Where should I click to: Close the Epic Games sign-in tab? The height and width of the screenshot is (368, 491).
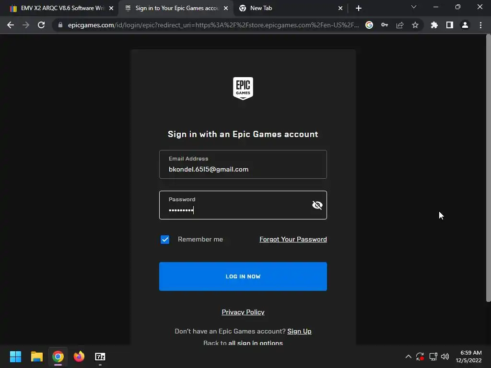point(226,8)
